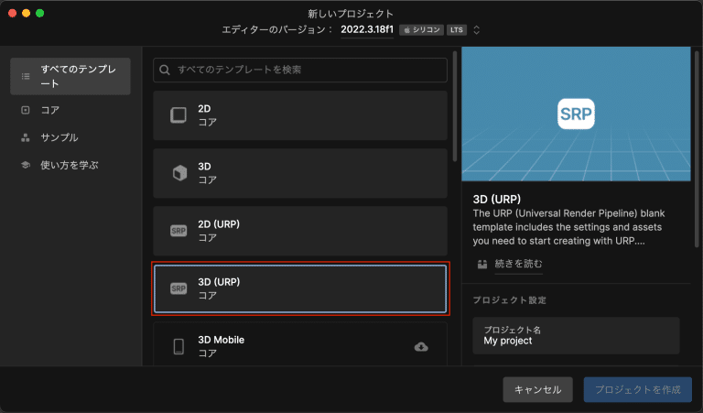Click the 3D template cube icon

point(179,173)
